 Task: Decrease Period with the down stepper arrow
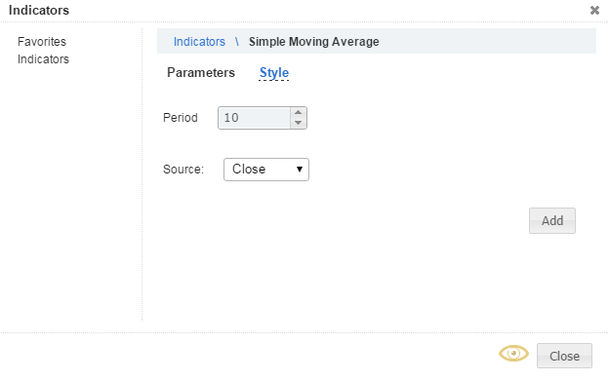pyautogui.click(x=298, y=123)
